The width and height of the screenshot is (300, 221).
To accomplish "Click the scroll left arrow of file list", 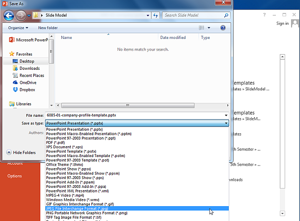I will tap(58, 105).
